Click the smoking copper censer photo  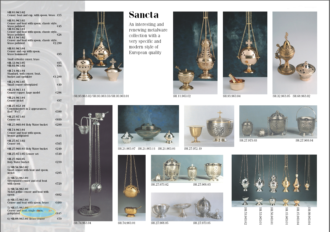pyautogui.click(x=148, y=126)
